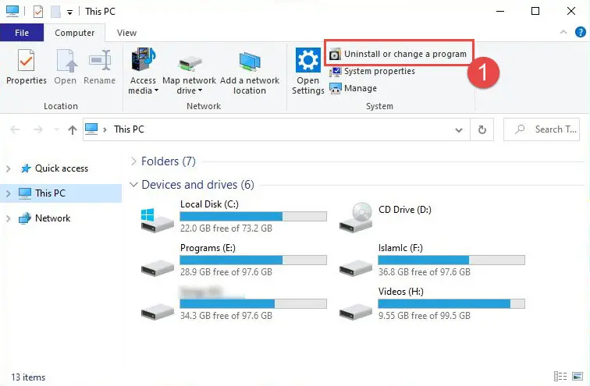Click the "9.55 GB free of 99.5 GB" text

425,315
